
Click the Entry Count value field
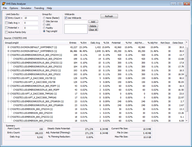click(x=31, y=18)
